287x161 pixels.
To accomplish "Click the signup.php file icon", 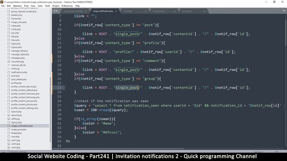I will coord(9,122).
